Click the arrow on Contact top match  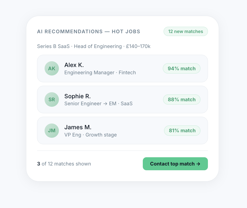click(198, 164)
